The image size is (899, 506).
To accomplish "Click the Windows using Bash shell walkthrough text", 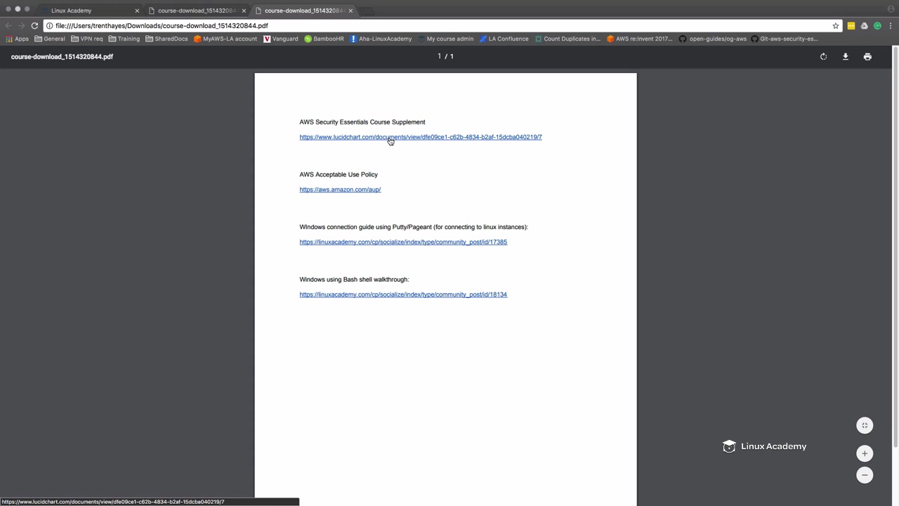I will 354,280.
